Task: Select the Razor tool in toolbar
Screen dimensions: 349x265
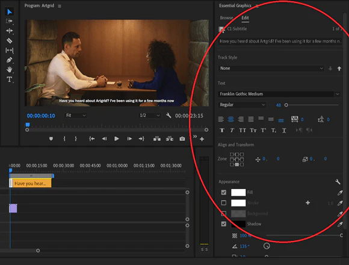Action: pyautogui.click(x=10, y=41)
